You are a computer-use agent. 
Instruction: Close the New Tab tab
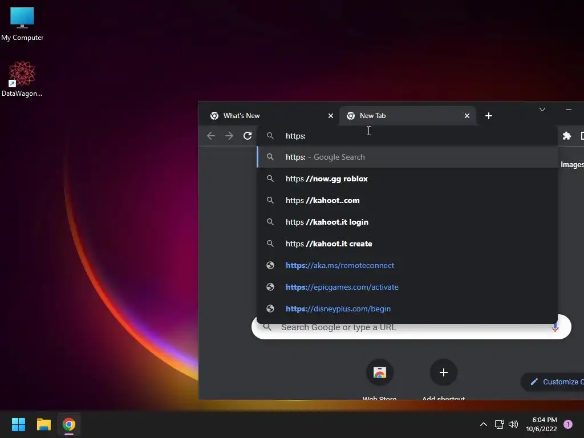pyautogui.click(x=467, y=116)
